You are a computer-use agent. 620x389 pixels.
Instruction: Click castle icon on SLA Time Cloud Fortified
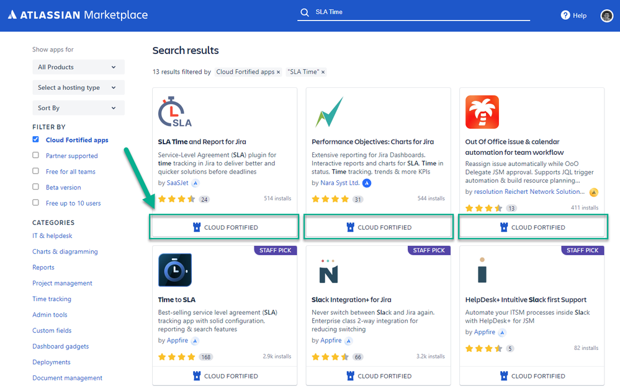coord(197,227)
